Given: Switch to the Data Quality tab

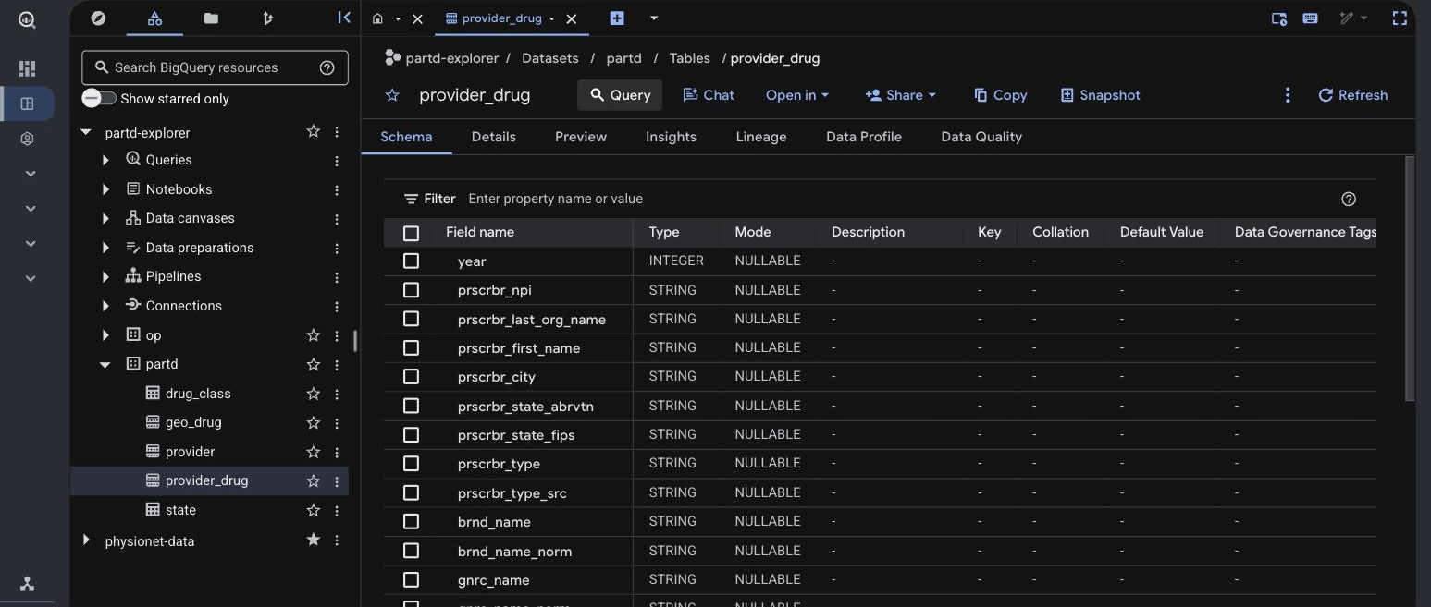Looking at the screenshot, I should [x=981, y=137].
